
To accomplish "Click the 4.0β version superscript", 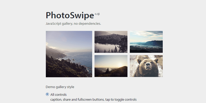I will 97,14.
